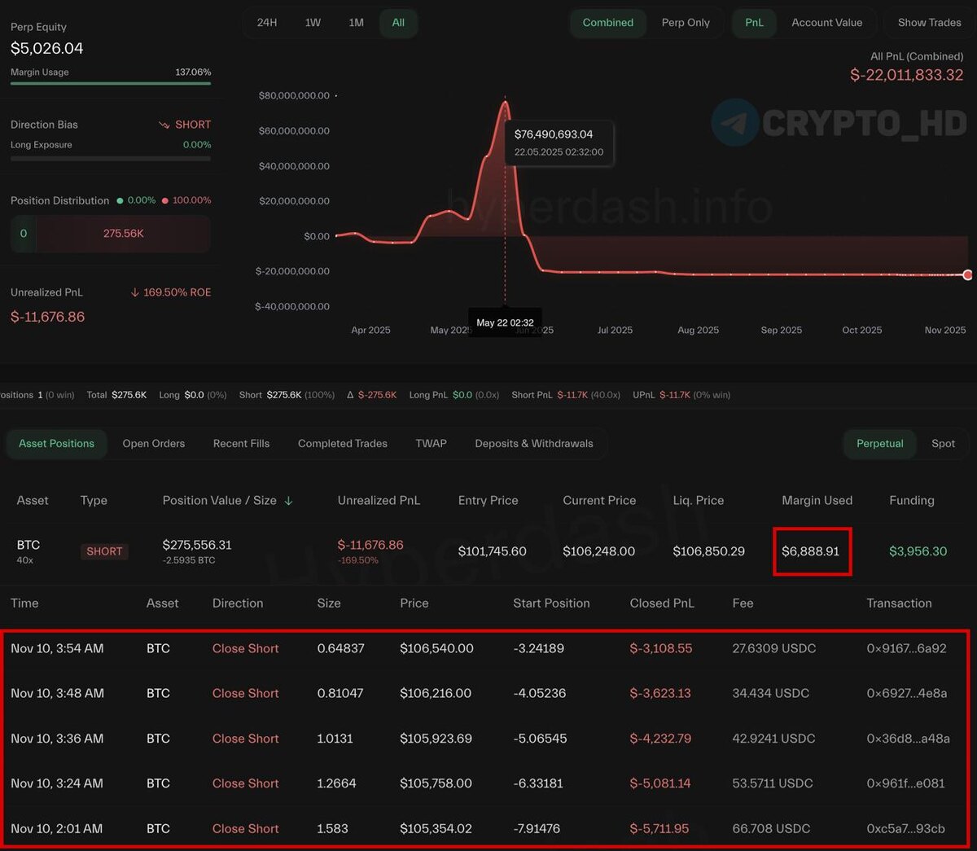977x851 pixels.
Task: Click Funding value $3,956.30
Action: 918,551
